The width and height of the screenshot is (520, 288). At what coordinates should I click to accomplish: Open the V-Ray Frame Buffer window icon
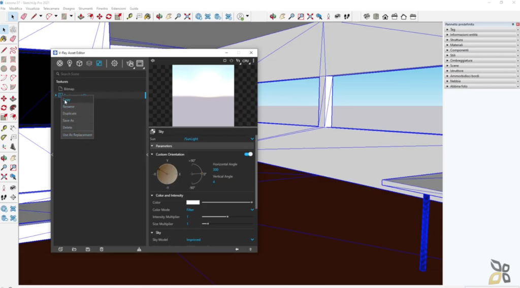click(140, 63)
